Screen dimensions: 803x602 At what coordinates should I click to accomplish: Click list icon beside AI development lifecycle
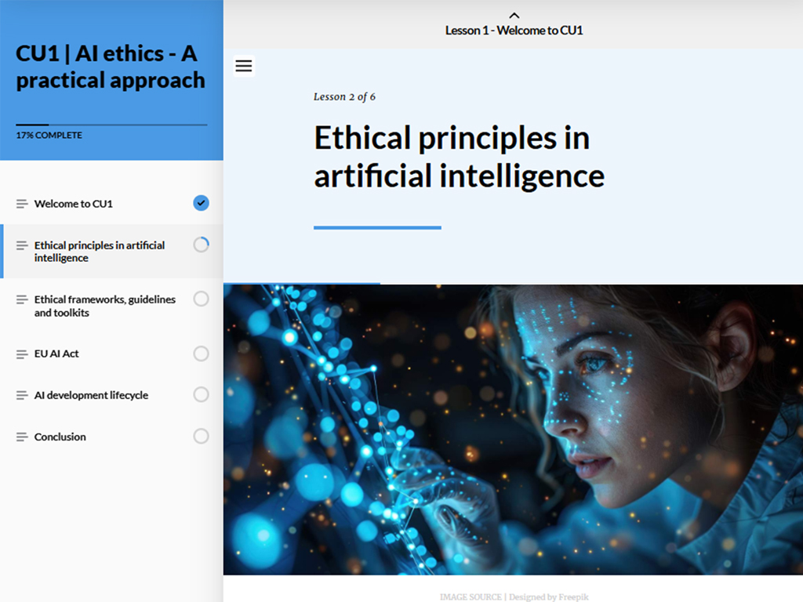click(22, 396)
